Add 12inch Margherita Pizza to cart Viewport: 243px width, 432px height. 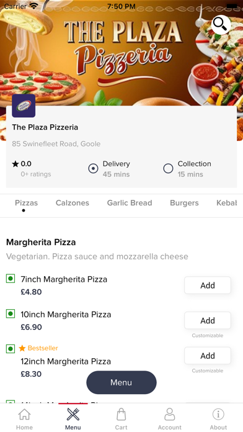(208, 356)
